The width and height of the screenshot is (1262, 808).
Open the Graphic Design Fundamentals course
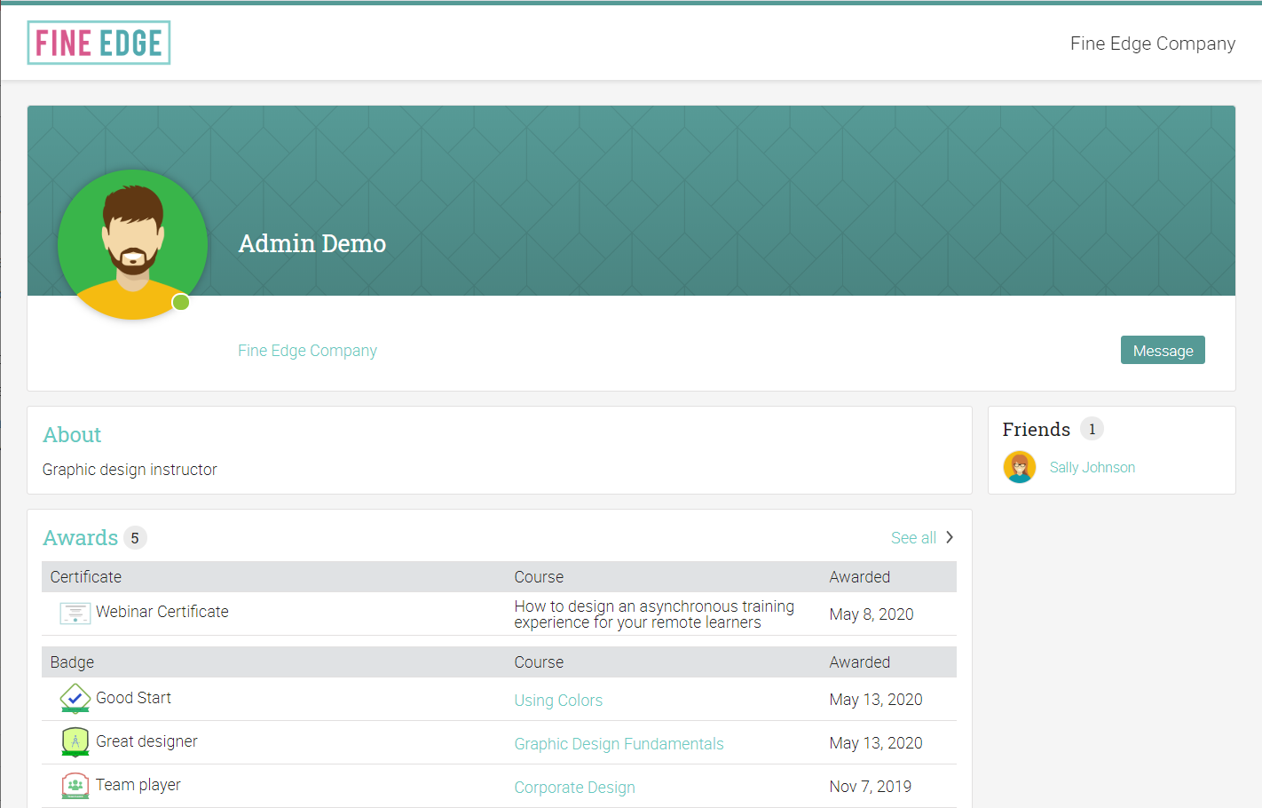(619, 743)
